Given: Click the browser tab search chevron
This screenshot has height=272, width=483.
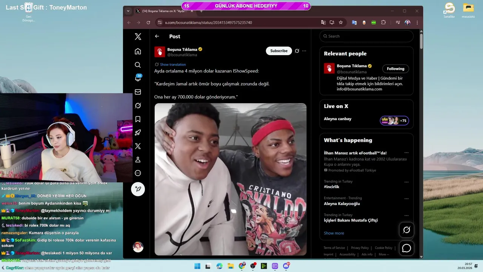Looking at the screenshot, I should coord(128,11).
